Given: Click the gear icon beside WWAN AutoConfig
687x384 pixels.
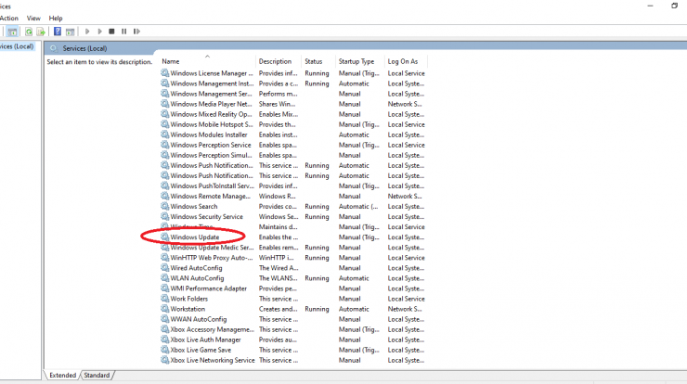Looking at the screenshot, I should coord(164,319).
